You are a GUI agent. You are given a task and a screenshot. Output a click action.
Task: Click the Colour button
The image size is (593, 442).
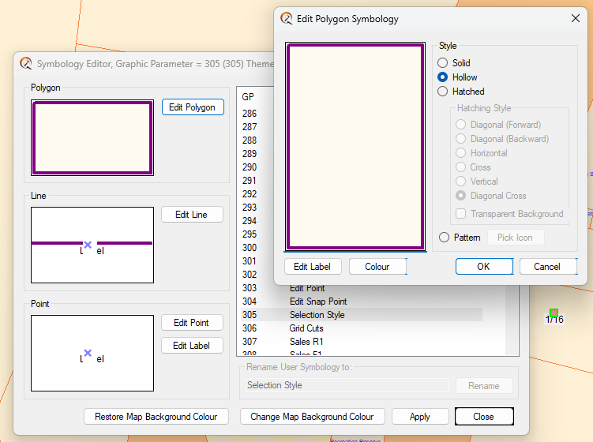pos(377,267)
